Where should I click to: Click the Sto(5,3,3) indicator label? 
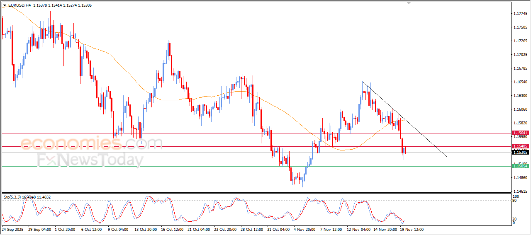click(x=12, y=197)
